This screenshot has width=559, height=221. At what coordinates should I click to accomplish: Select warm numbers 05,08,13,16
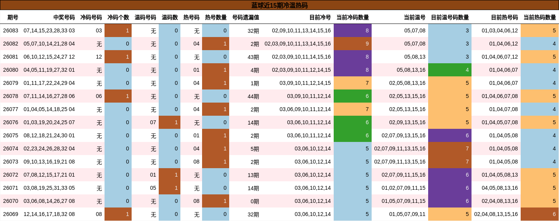pyautogui.click(x=411, y=70)
